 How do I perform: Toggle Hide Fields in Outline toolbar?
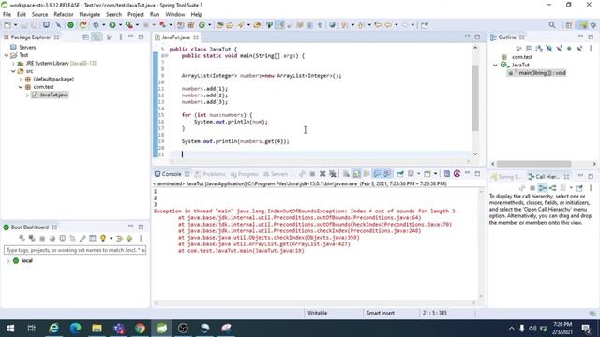point(549,49)
